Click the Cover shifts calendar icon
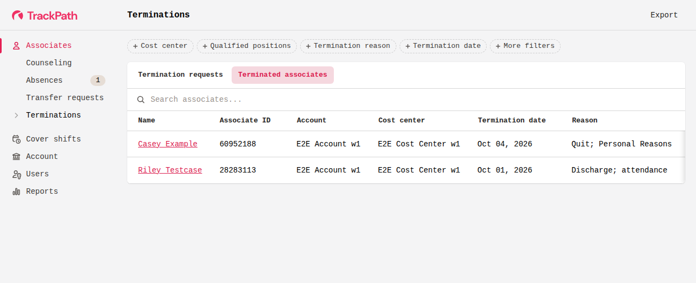Image resolution: width=696 pixels, height=283 pixels. click(x=16, y=139)
